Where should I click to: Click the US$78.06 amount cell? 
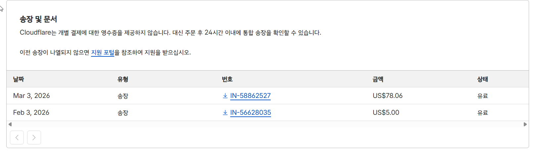(x=388, y=96)
